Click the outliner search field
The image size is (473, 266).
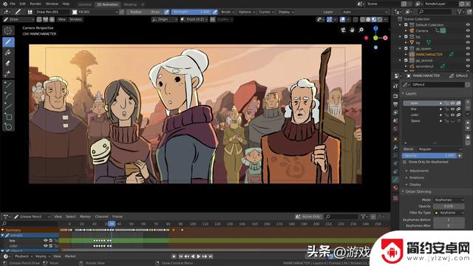click(435, 12)
